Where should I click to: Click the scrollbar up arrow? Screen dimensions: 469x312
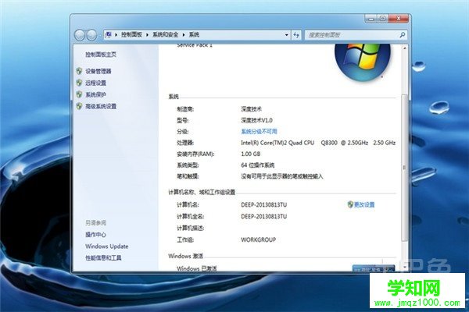[404, 48]
